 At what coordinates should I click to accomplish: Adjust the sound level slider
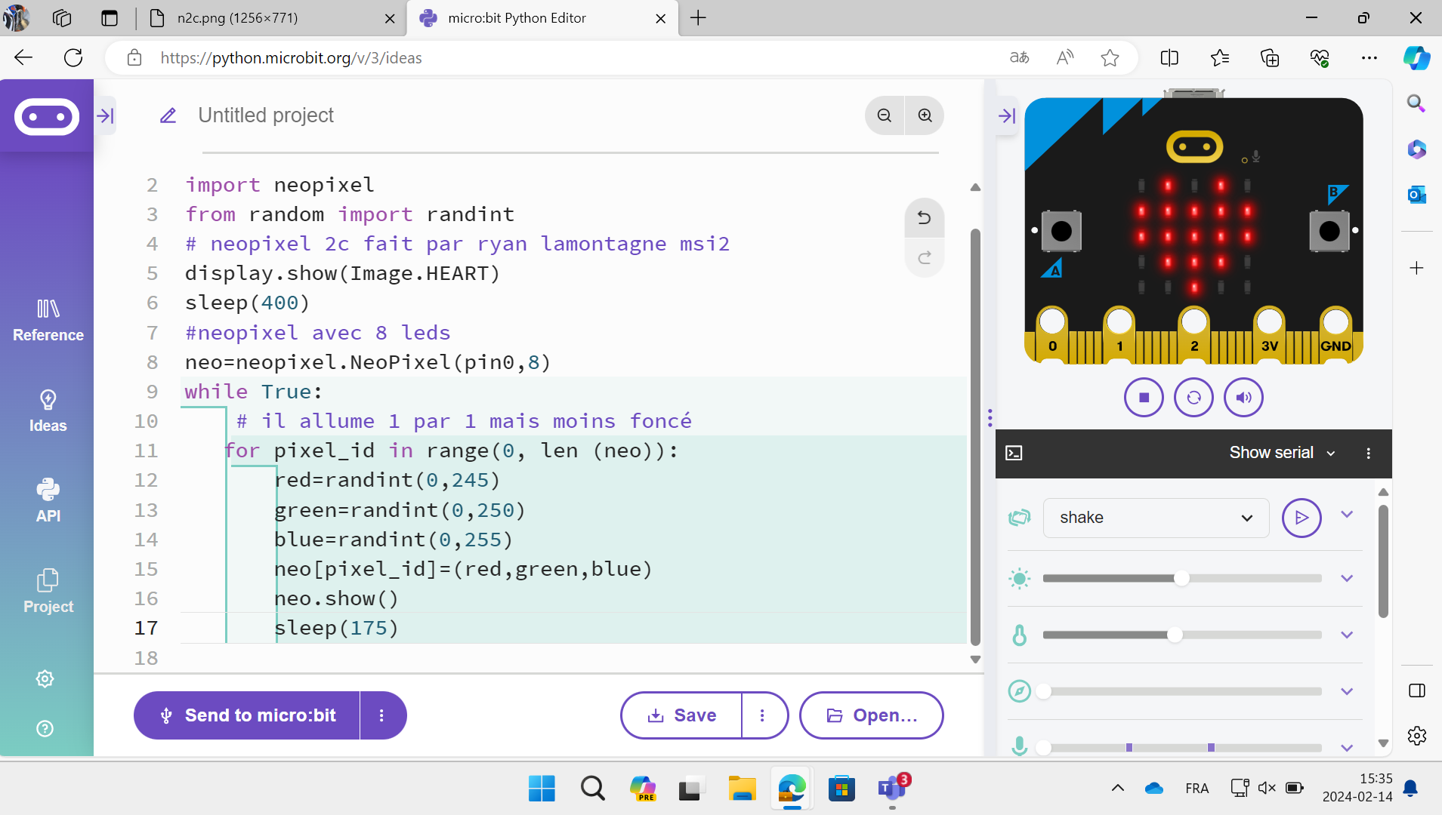pos(1182,748)
